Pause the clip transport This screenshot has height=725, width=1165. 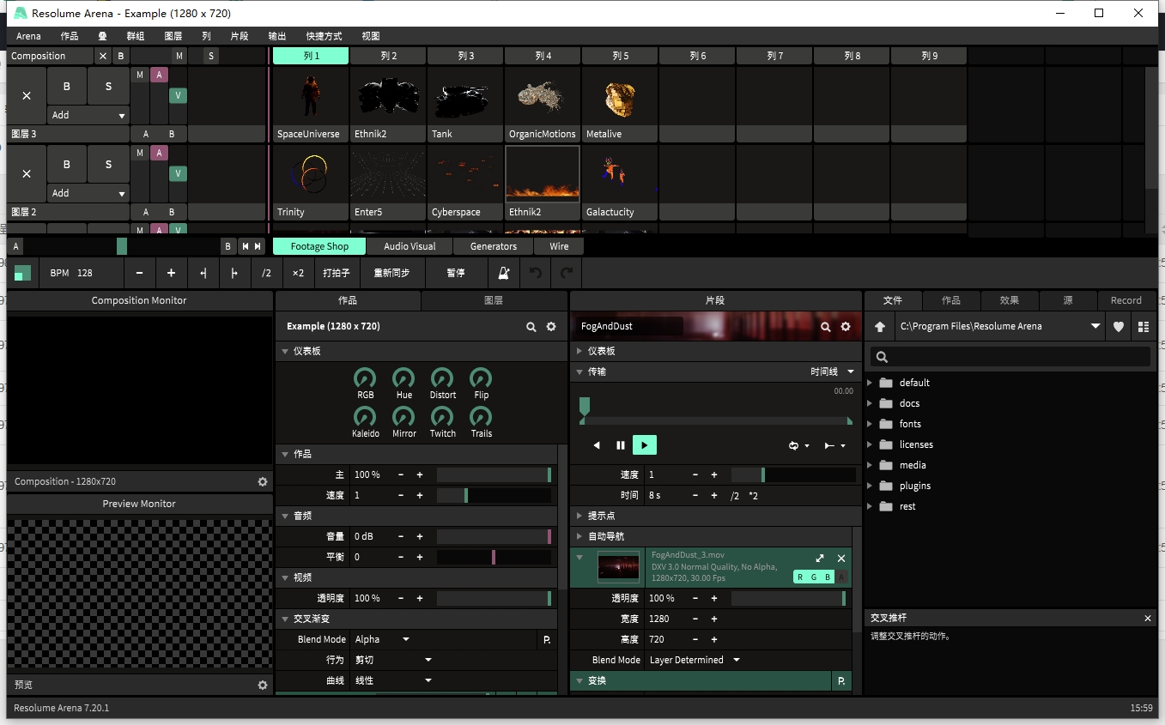pos(621,445)
